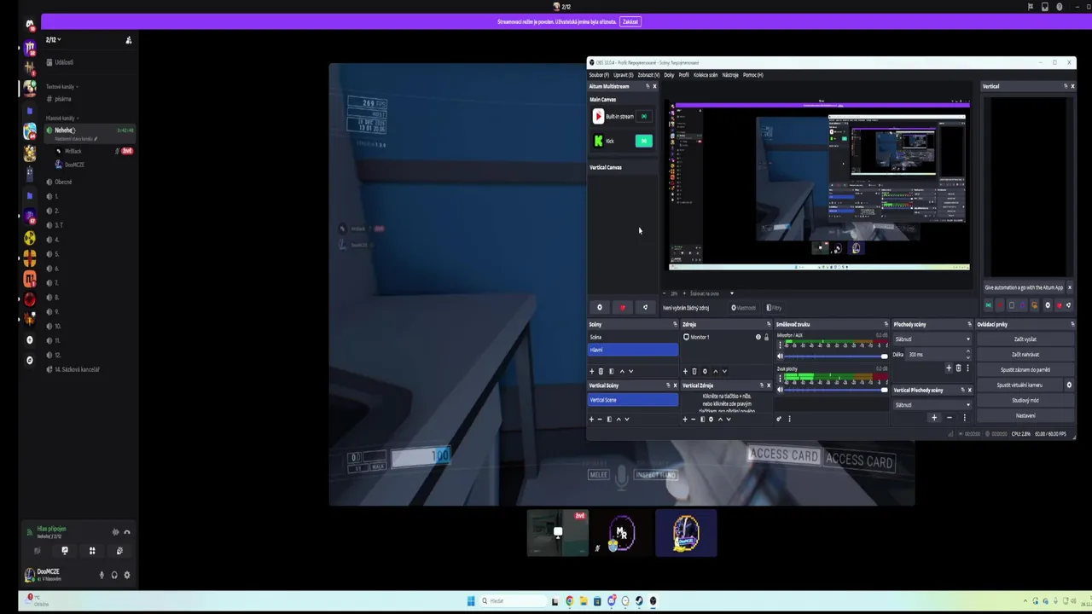Expand Discord server name header dropdown
Screen dimensions: 1092x614
(53, 40)
